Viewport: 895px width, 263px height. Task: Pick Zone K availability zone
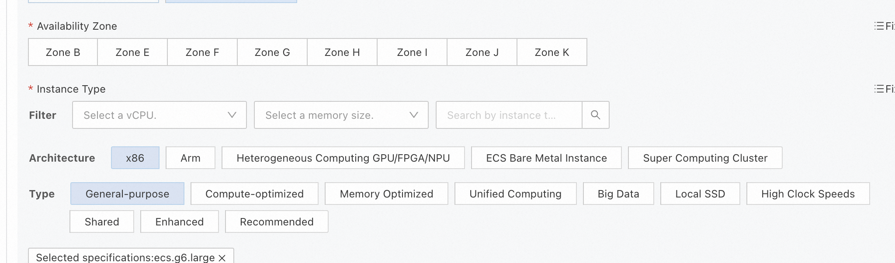[552, 52]
